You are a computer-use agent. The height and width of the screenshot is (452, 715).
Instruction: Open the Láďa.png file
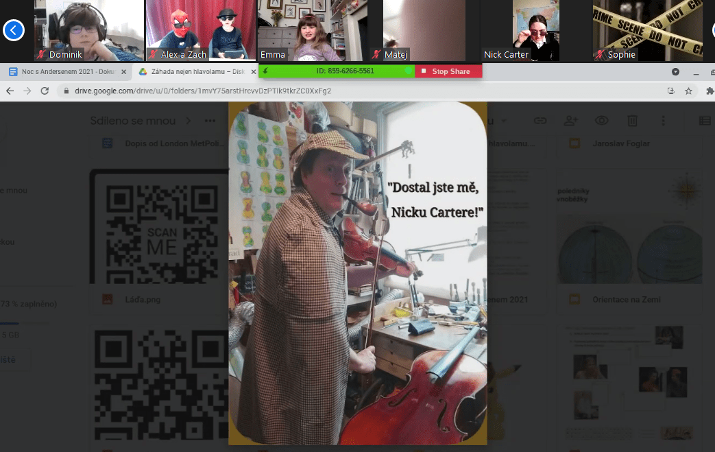[x=143, y=300]
